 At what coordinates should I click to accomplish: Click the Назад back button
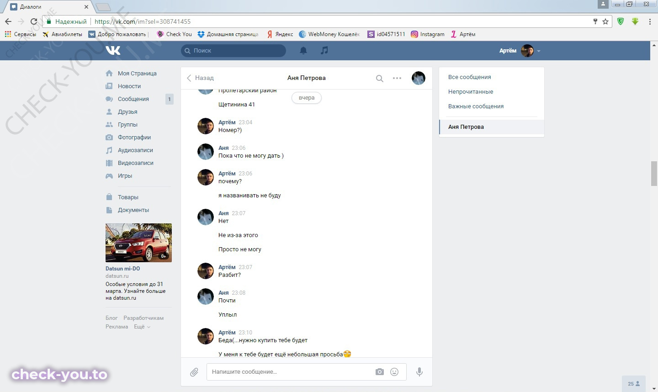click(x=200, y=78)
